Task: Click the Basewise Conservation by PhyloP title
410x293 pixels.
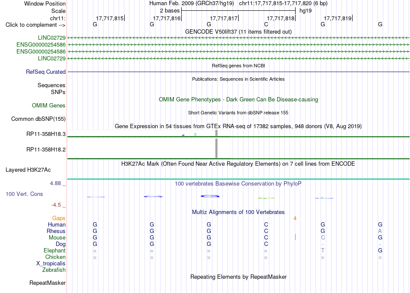Action: click(x=238, y=184)
